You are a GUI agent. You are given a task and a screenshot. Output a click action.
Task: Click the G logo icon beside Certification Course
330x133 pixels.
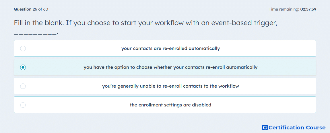[265, 127]
